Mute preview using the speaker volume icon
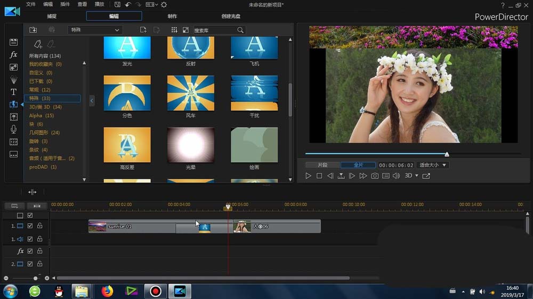Image resolution: width=533 pixels, height=299 pixels. (x=396, y=176)
